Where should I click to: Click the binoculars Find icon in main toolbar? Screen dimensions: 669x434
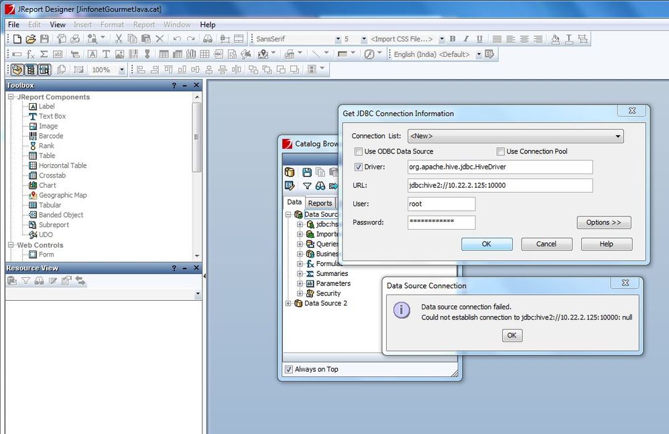tap(208, 40)
